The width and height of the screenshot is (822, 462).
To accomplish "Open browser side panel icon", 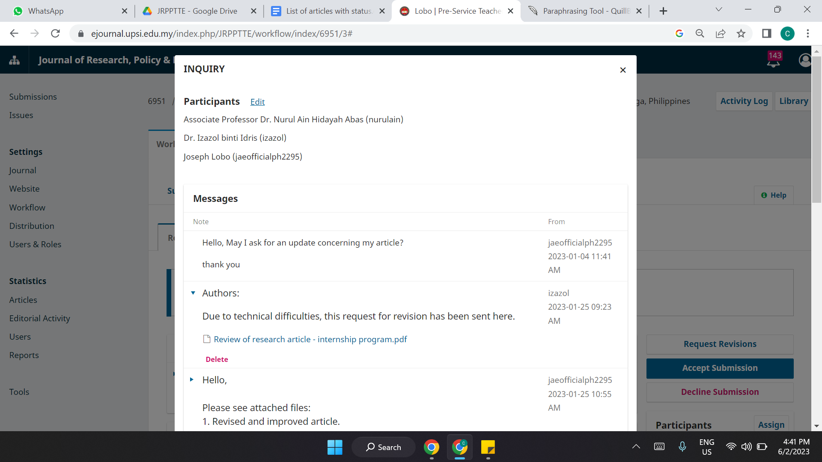I will [766, 33].
